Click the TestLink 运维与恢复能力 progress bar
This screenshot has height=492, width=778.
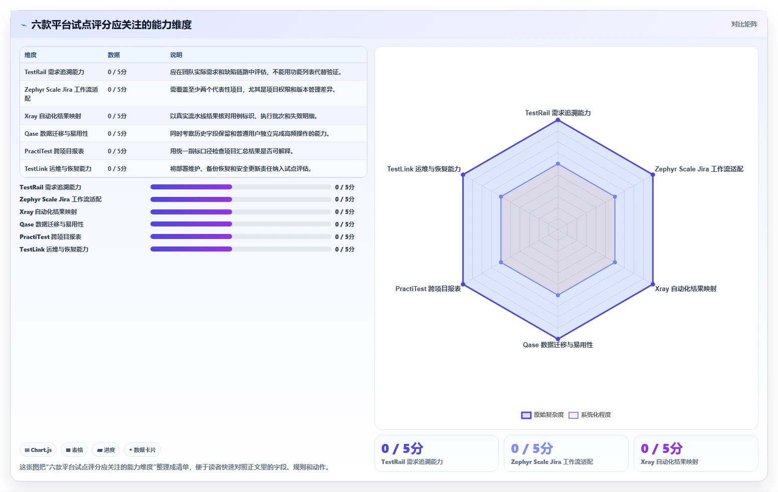click(241, 249)
